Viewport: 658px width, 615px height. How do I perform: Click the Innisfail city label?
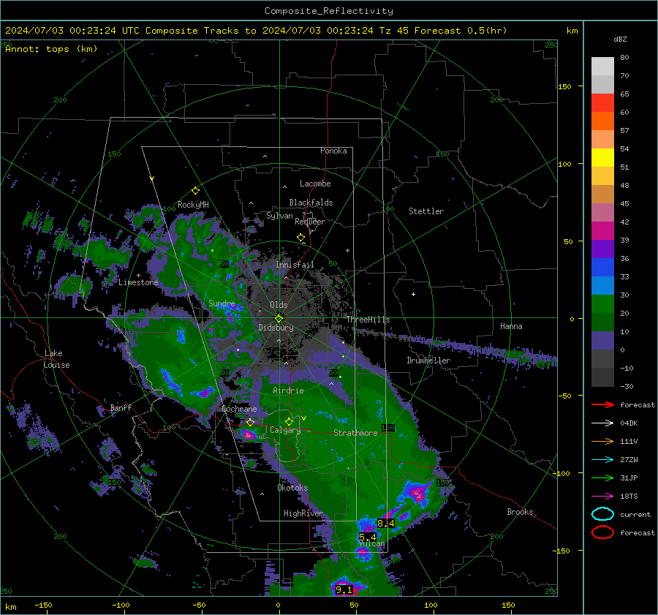(295, 265)
